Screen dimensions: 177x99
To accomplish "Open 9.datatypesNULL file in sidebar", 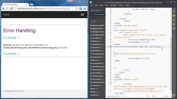I will click(x=97, y=29).
